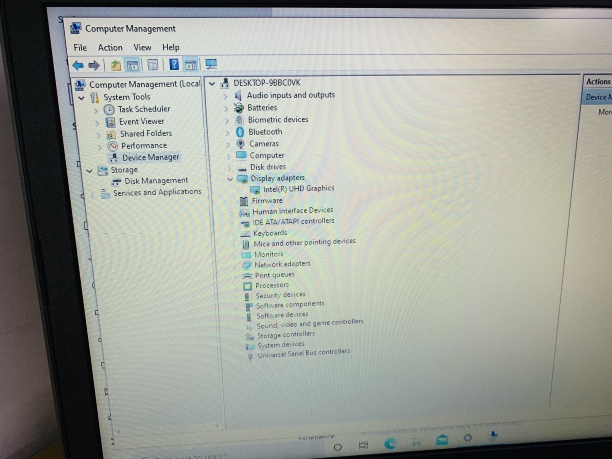Viewport: 612px width, 459px height.
Task: Click the Back arrow toolbar icon
Action: point(78,65)
